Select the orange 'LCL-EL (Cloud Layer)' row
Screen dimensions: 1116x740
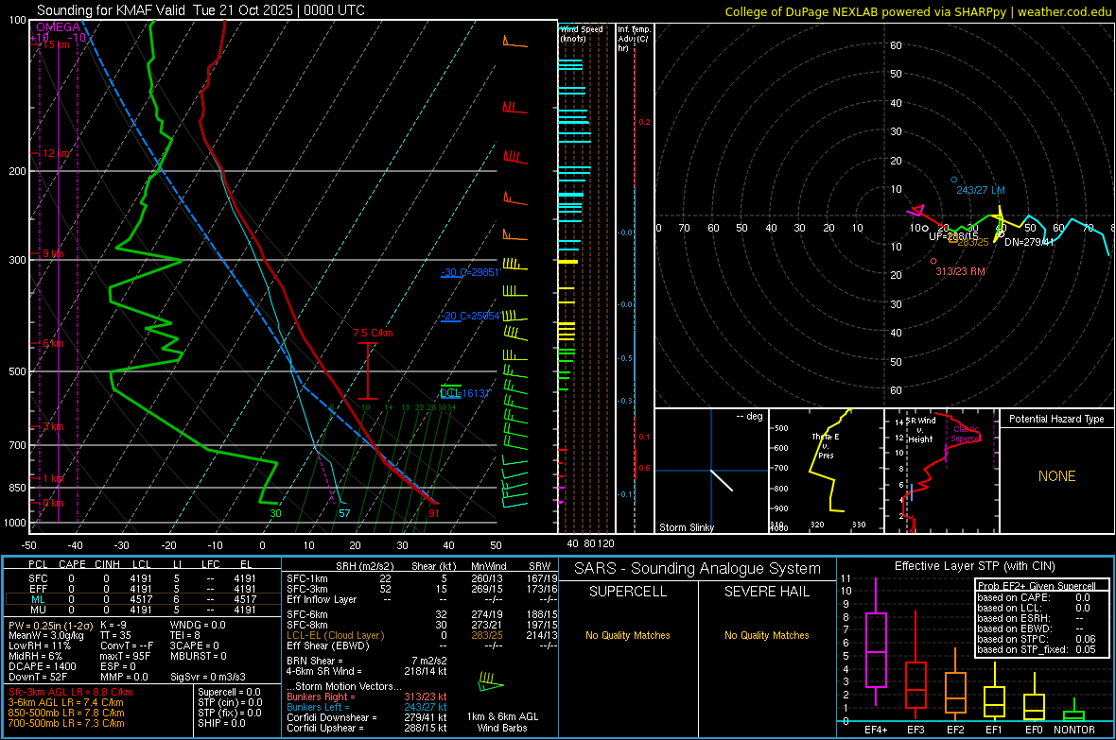pos(422,635)
